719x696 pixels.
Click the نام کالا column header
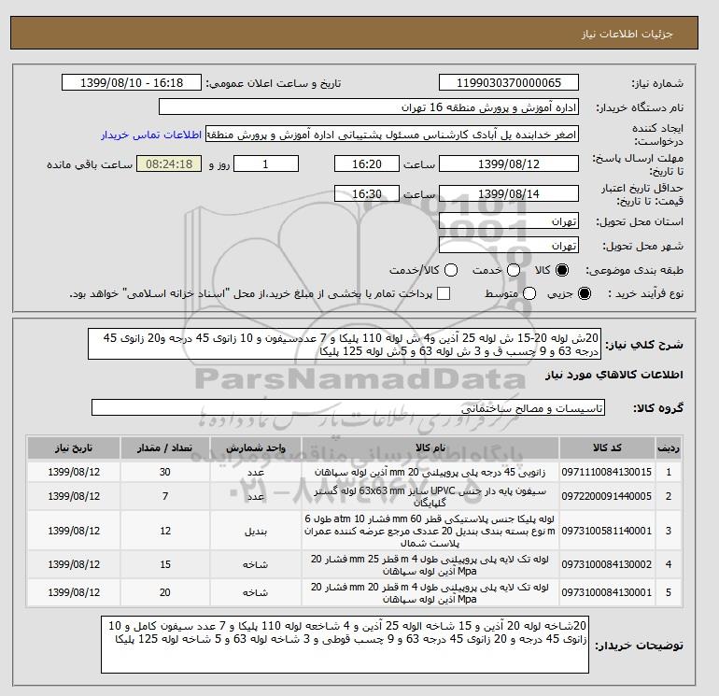[430, 447]
